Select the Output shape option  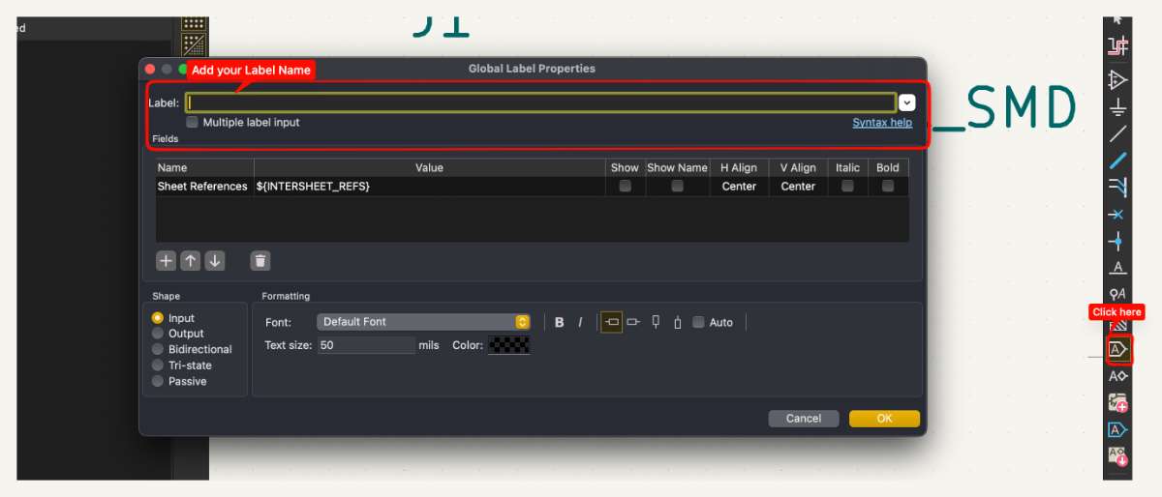tap(158, 334)
